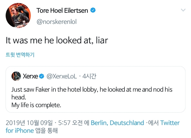Click the verified badge beside Tore Hoel Eilertsen
The image size is (191, 138).
tap(93, 11)
